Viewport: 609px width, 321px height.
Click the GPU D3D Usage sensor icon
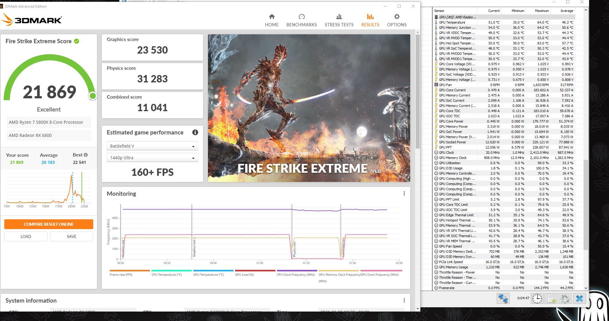tap(436, 168)
